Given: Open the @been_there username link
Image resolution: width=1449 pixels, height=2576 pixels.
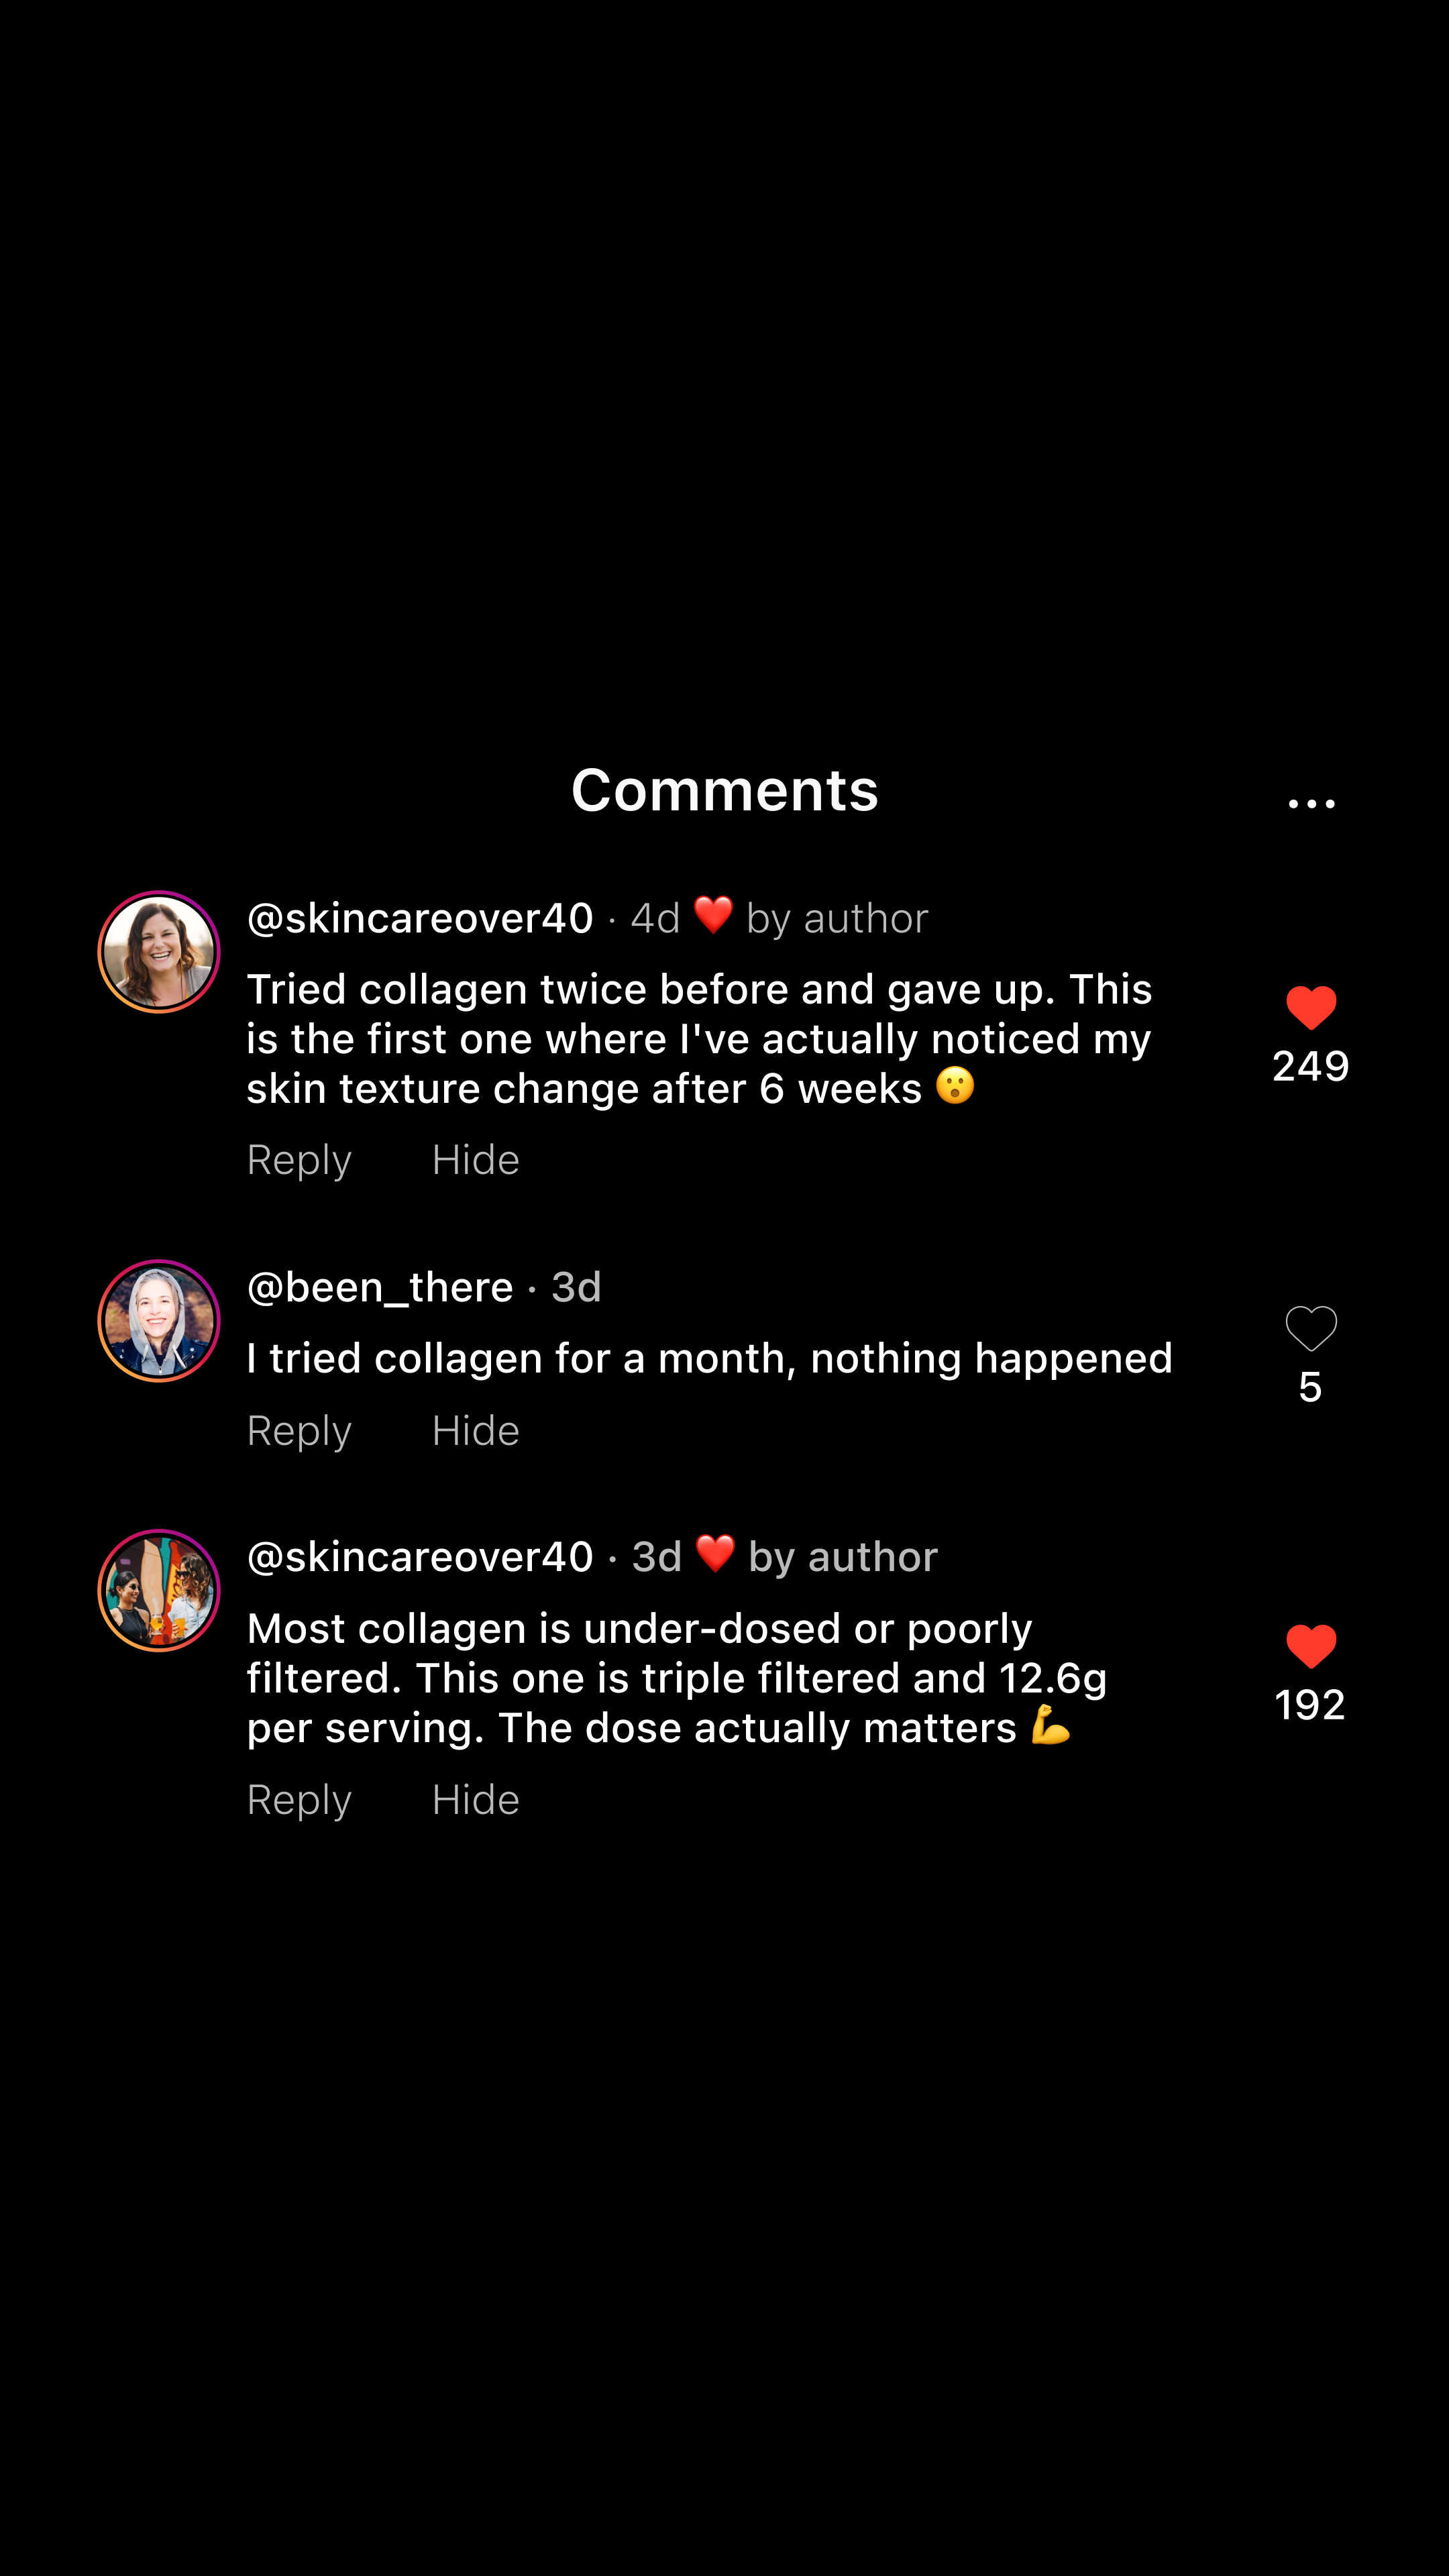Looking at the screenshot, I should tap(380, 1287).
